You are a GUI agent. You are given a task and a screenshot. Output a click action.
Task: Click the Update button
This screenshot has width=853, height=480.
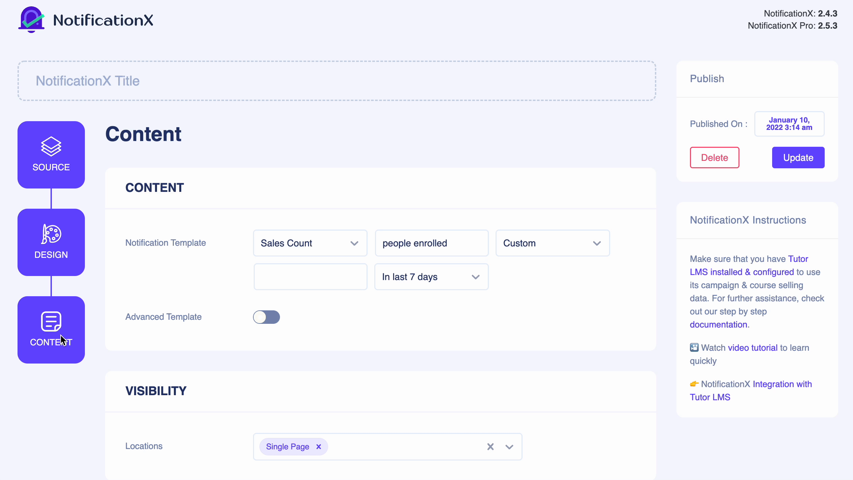(x=798, y=157)
